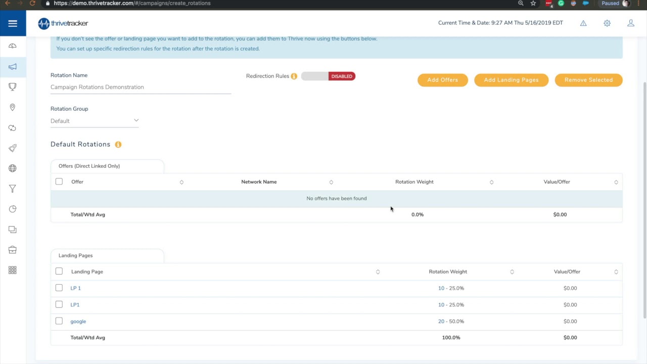
Task: Click the 100.0% total weight value
Action: [451, 338]
